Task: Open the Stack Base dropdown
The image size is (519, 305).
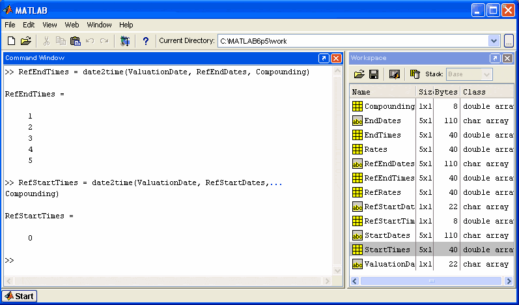Action: [x=469, y=74]
